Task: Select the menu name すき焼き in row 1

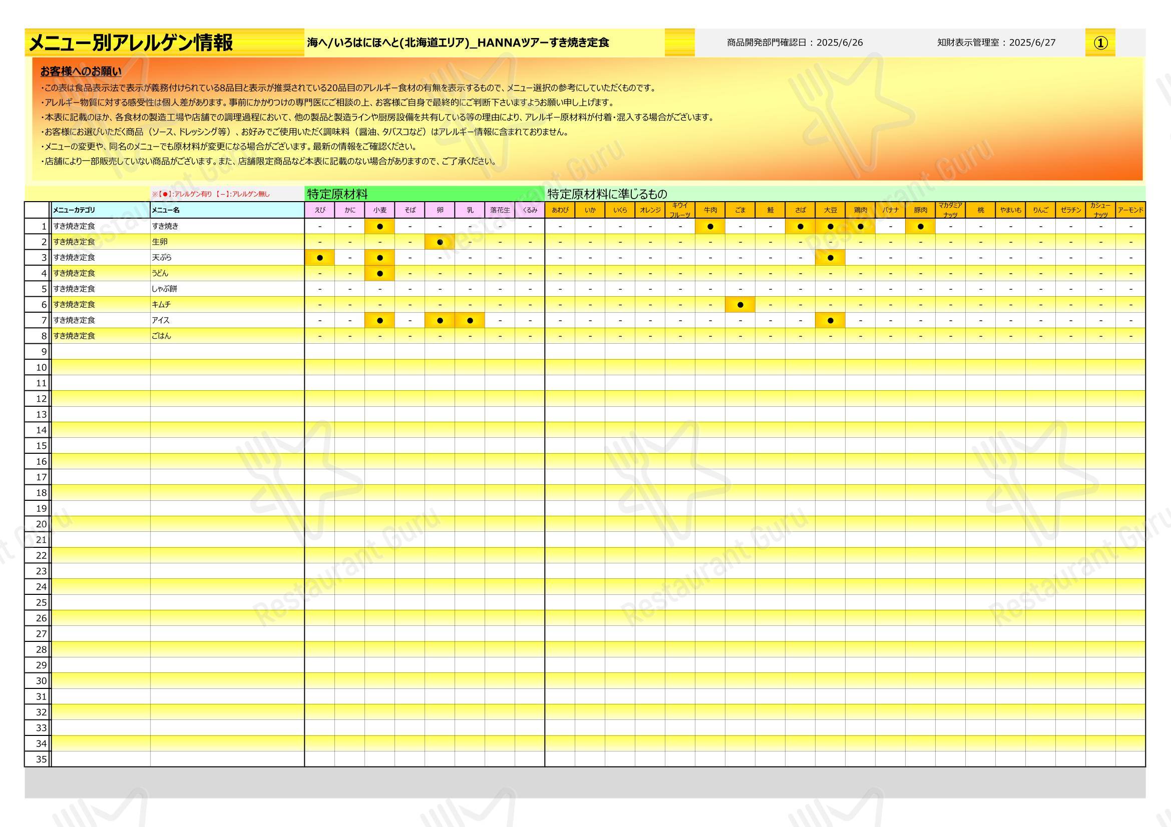Action: click(x=165, y=226)
